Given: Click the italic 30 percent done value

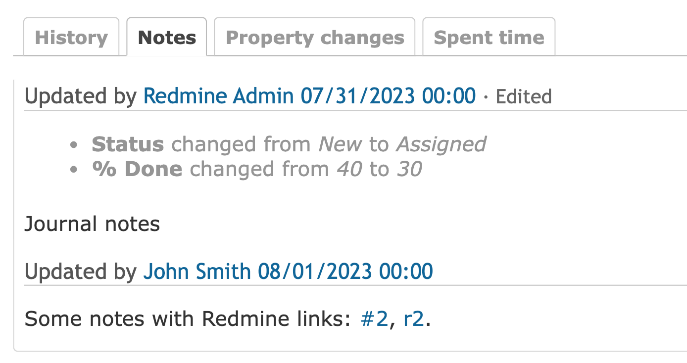Looking at the screenshot, I should click(x=409, y=169).
